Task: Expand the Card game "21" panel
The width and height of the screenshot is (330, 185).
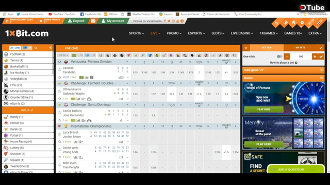Action: pyautogui.click(x=321, y=70)
